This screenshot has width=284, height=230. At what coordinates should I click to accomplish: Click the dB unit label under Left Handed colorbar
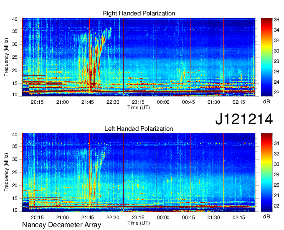click(x=266, y=216)
